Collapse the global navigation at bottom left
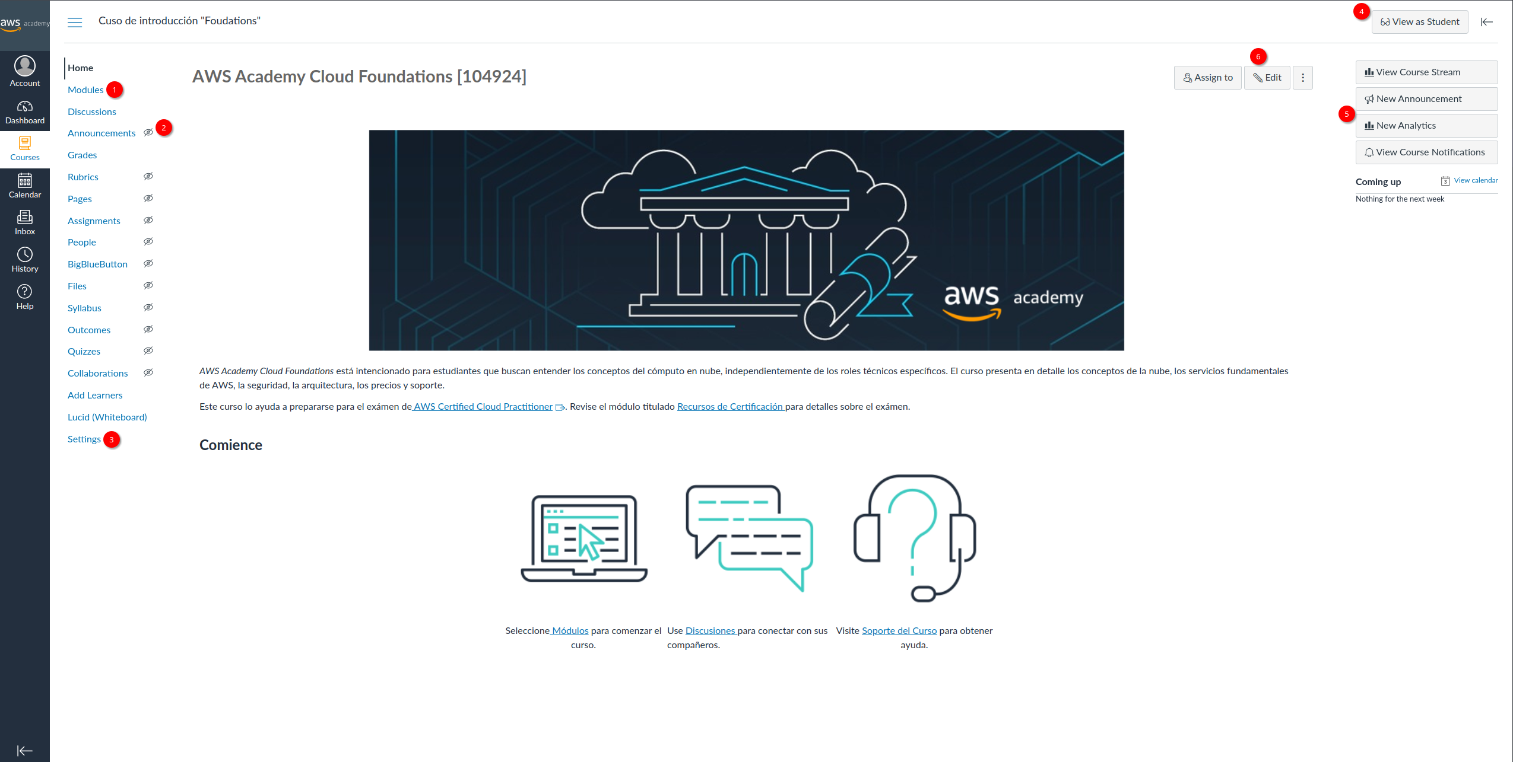 pyautogui.click(x=24, y=751)
